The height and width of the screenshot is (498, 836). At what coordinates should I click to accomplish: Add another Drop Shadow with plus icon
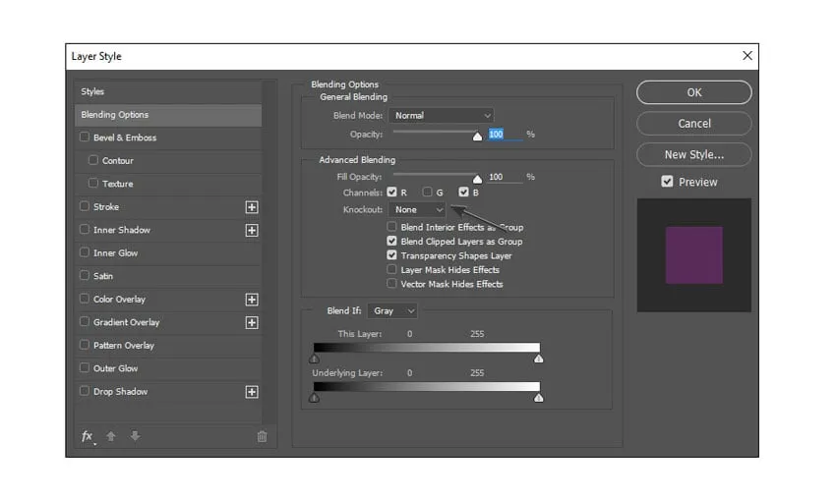[x=252, y=392]
